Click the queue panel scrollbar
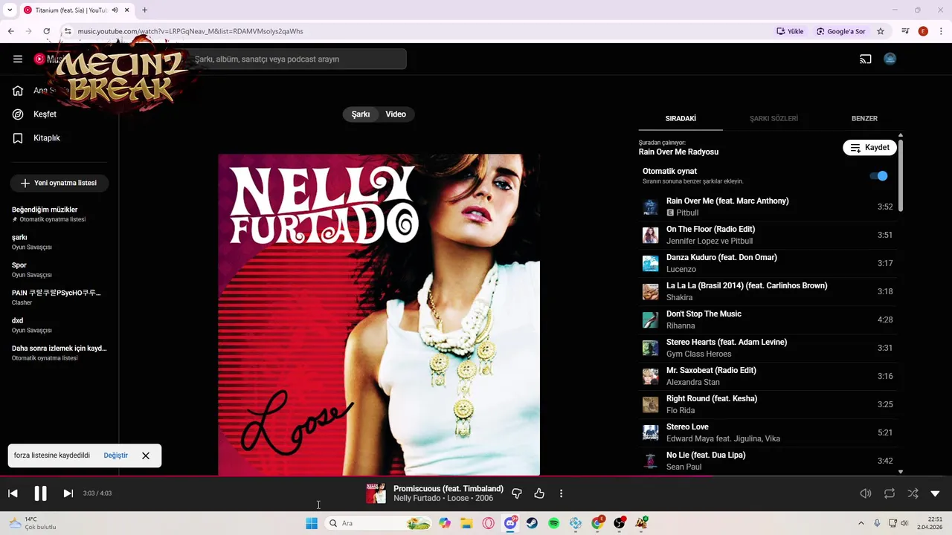 [x=901, y=175]
